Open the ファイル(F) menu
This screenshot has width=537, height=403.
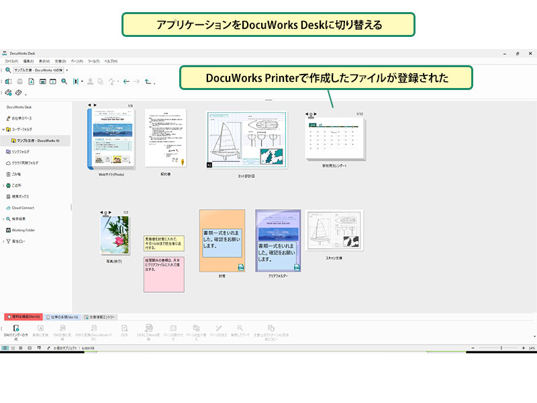click(11, 61)
